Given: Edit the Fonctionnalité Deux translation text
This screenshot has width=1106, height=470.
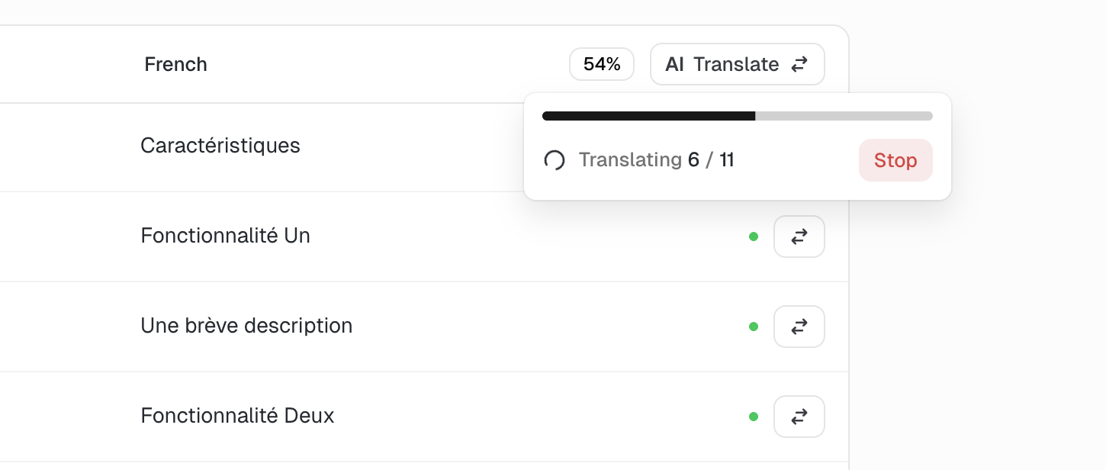Looking at the screenshot, I should pos(237,416).
